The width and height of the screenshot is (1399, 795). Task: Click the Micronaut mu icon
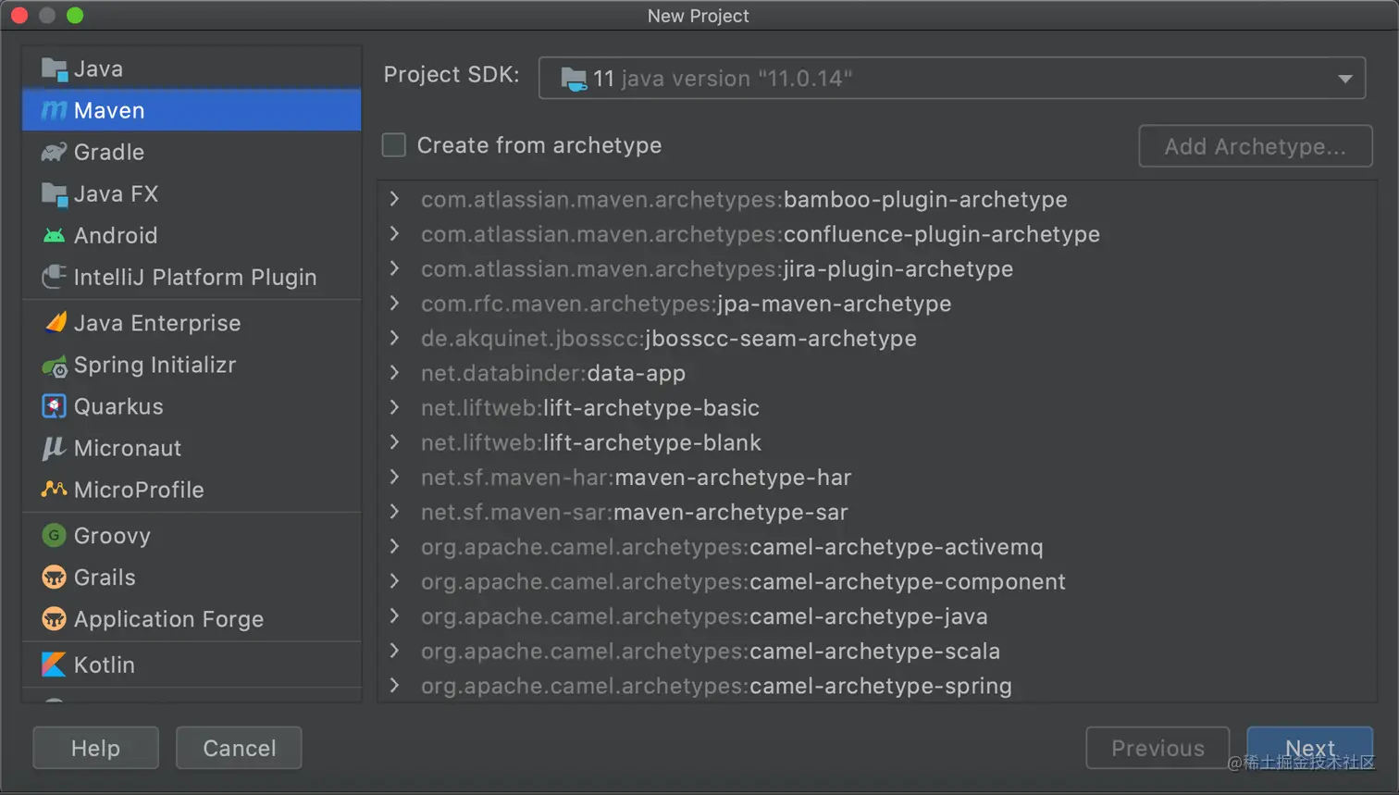(54, 448)
